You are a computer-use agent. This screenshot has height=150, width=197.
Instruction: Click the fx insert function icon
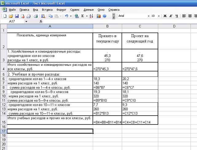(41, 22)
